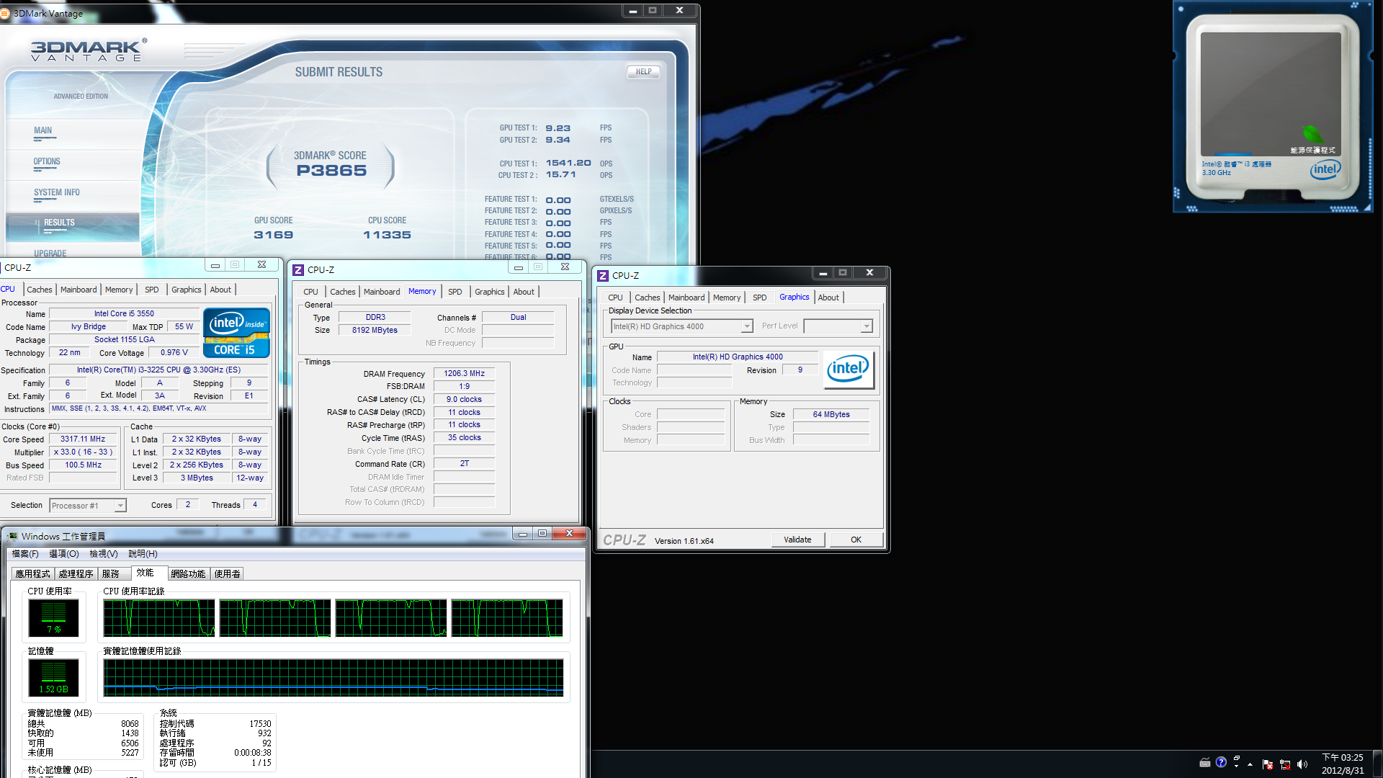Click the Intel logo in the Graphics CPU-Z window
The width and height of the screenshot is (1383, 778).
(x=849, y=370)
